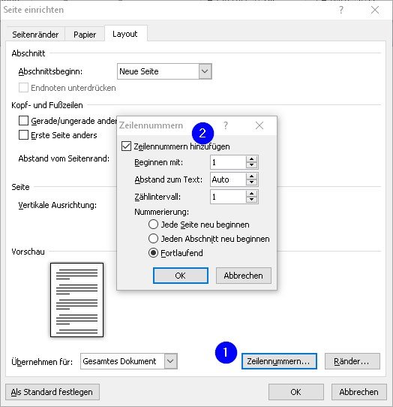Increase the Zählintervall value with up arrow
Image resolution: width=393 pixels, height=407 pixels.
tap(251, 194)
